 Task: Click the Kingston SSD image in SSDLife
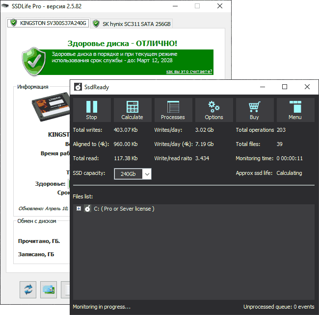[x=51, y=107]
